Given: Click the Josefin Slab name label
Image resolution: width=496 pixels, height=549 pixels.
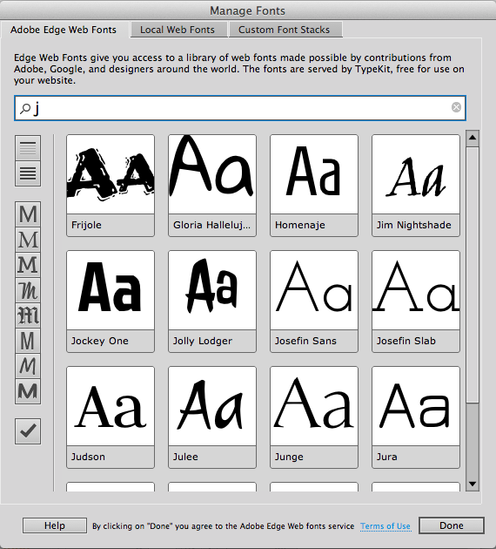Looking at the screenshot, I should pos(406,341).
